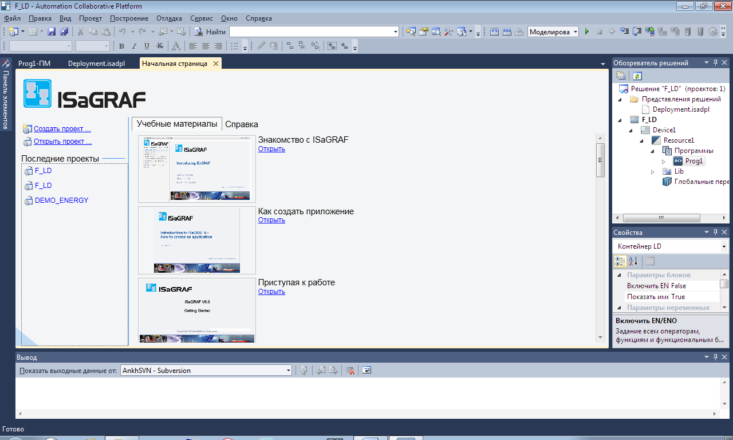Image resolution: width=733 pixels, height=440 pixels.
Task: Expand the Lib tree node
Action: click(x=653, y=171)
